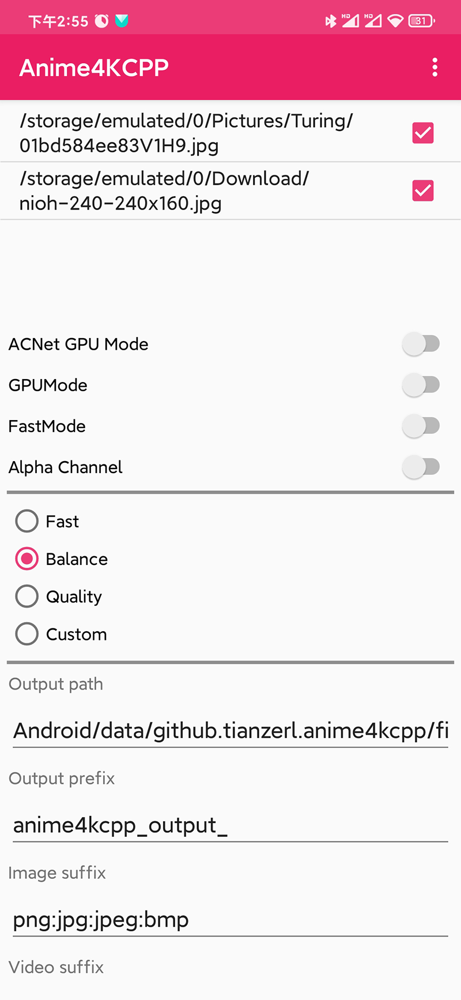
Task: Enable the ACNet GPU Mode switch
Action: point(421,344)
